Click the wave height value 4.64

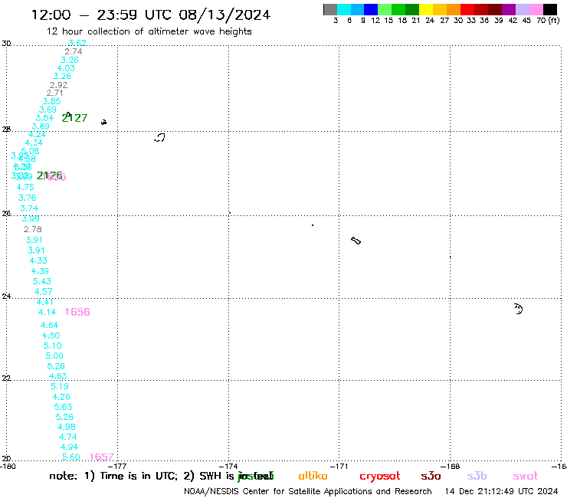(x=49, y=325)
